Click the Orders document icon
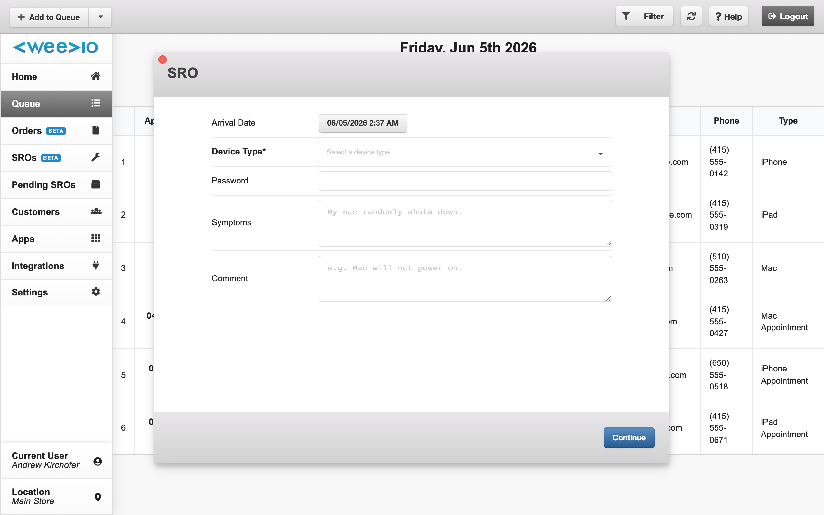824x515 pixels. (x=96, y=130)
